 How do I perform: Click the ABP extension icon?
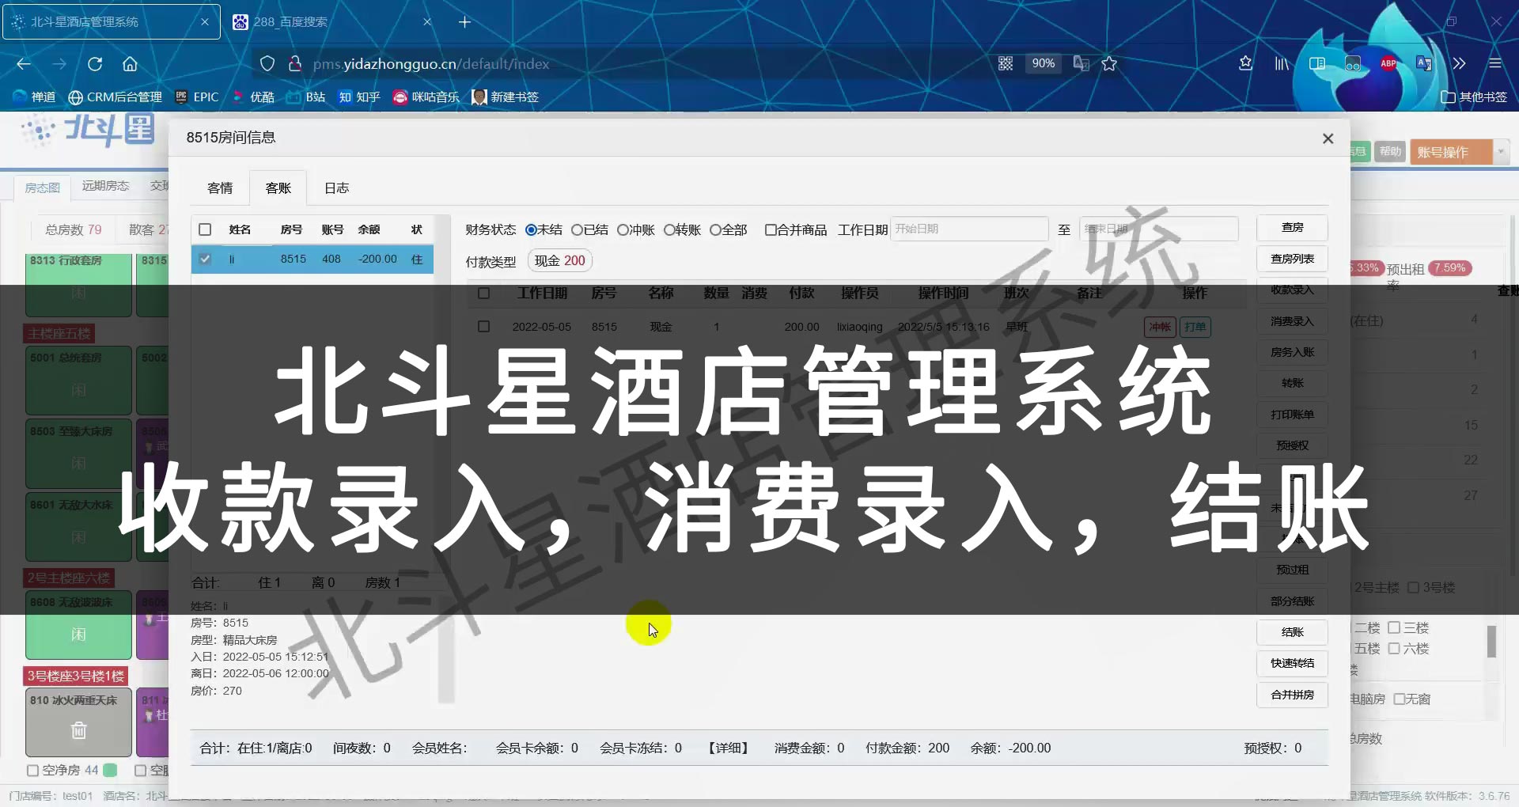[1388, 63]
